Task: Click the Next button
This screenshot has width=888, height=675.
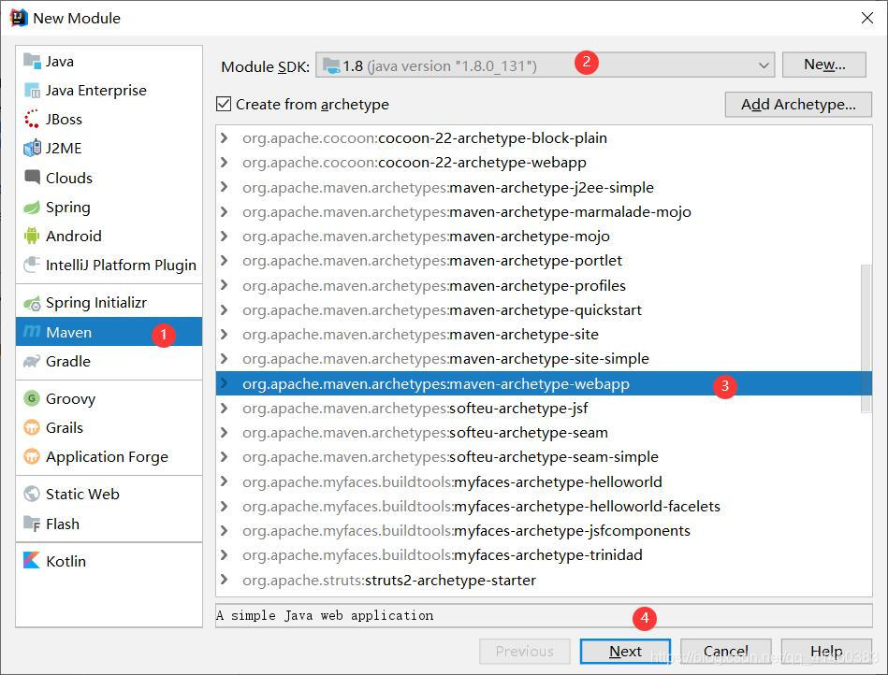Action: click(x=625, y=652)
